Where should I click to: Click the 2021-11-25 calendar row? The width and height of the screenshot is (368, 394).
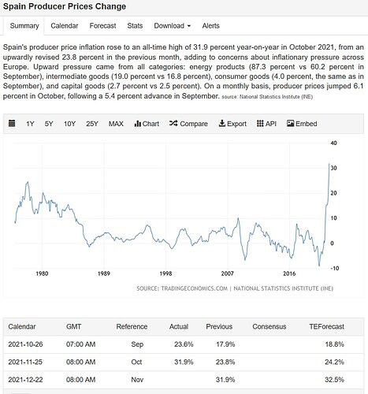point(184,362)
